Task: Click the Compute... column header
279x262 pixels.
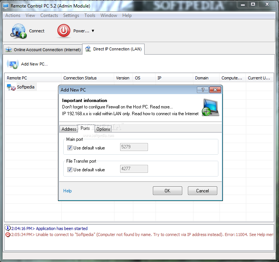Action: pos(233,78)
